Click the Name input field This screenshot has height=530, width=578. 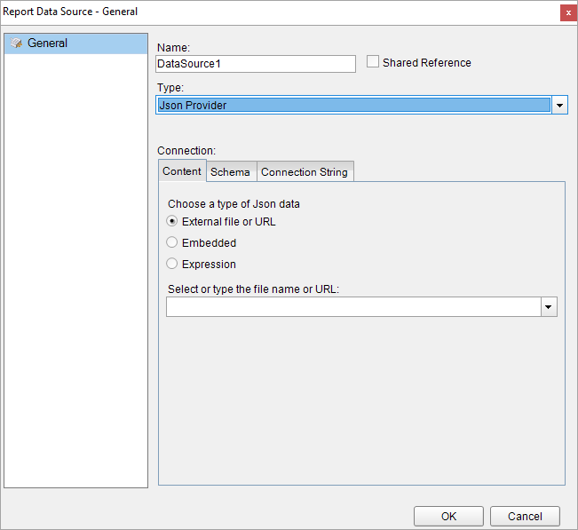[256, 64]
